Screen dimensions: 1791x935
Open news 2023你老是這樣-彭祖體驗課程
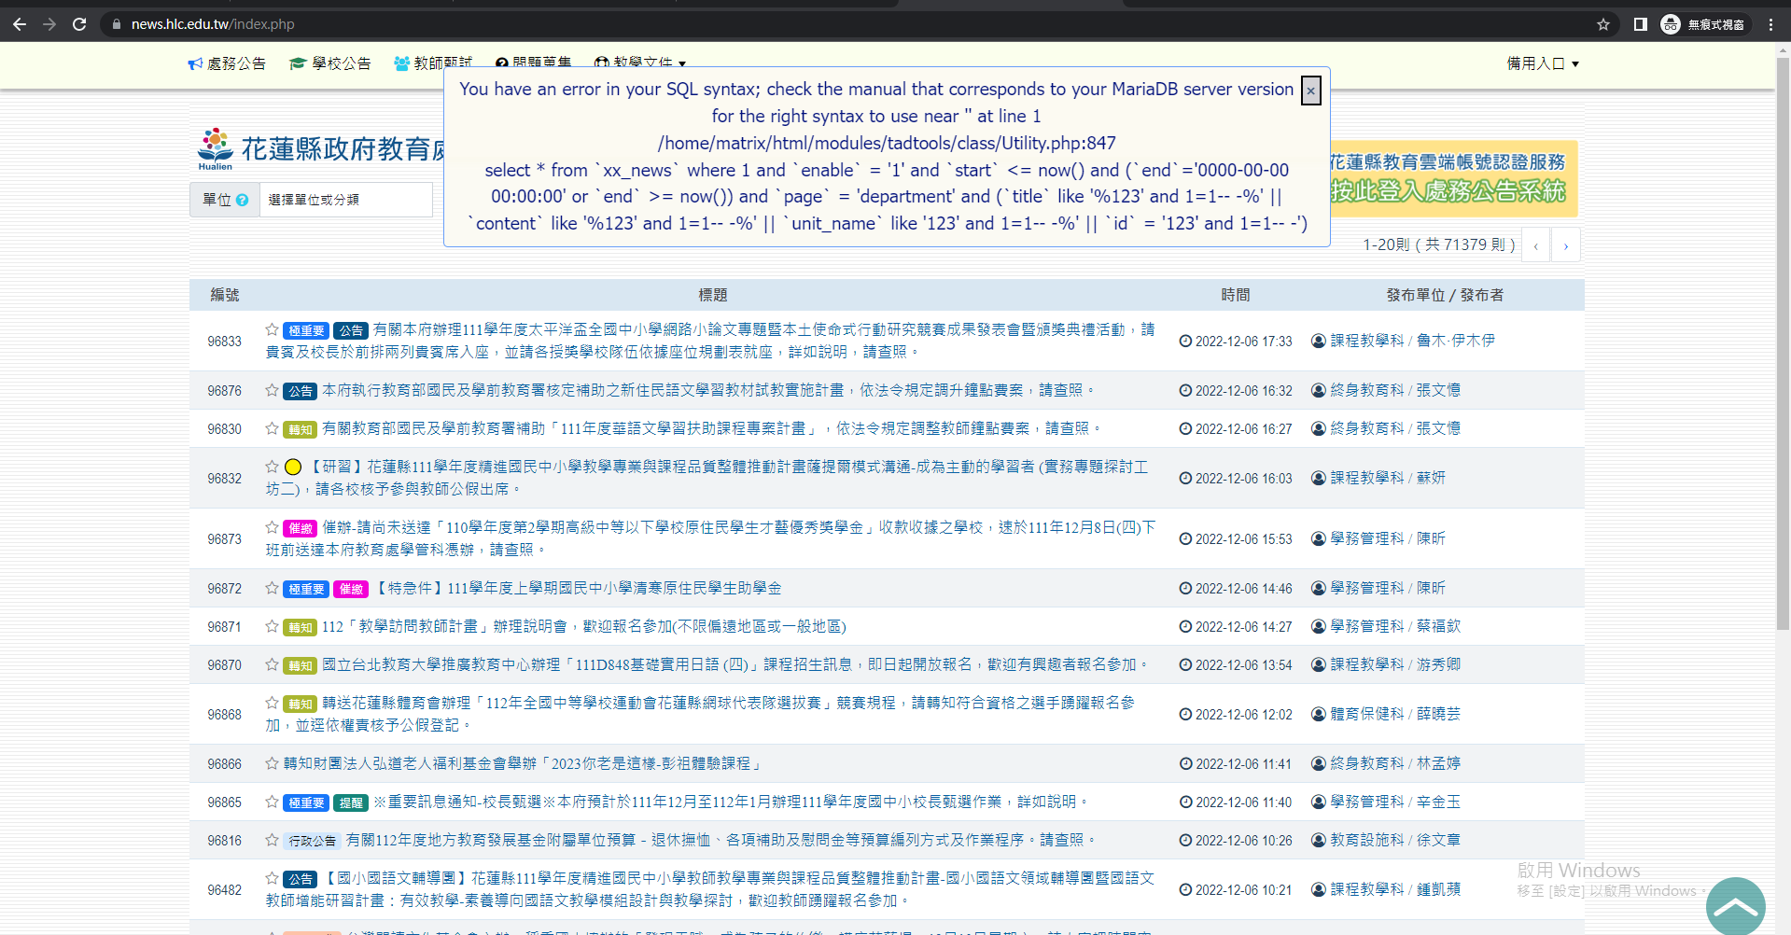[x=525, y=763]
